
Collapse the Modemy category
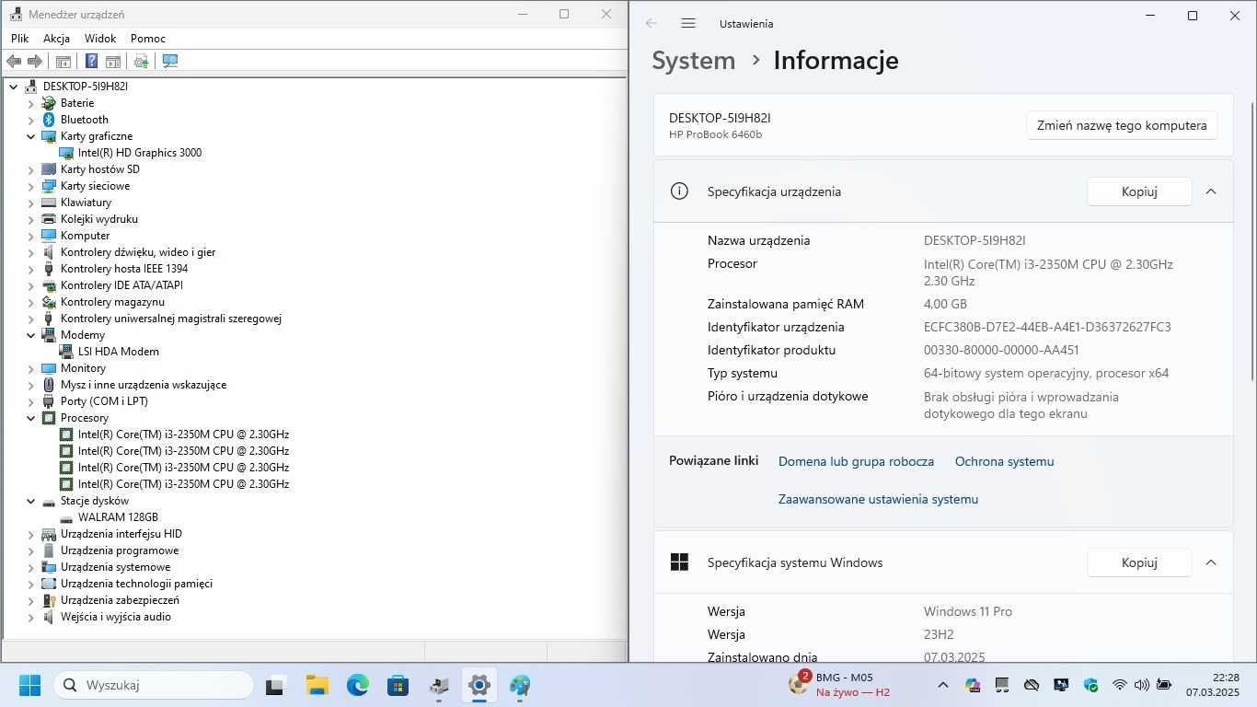tap(30, 335)
